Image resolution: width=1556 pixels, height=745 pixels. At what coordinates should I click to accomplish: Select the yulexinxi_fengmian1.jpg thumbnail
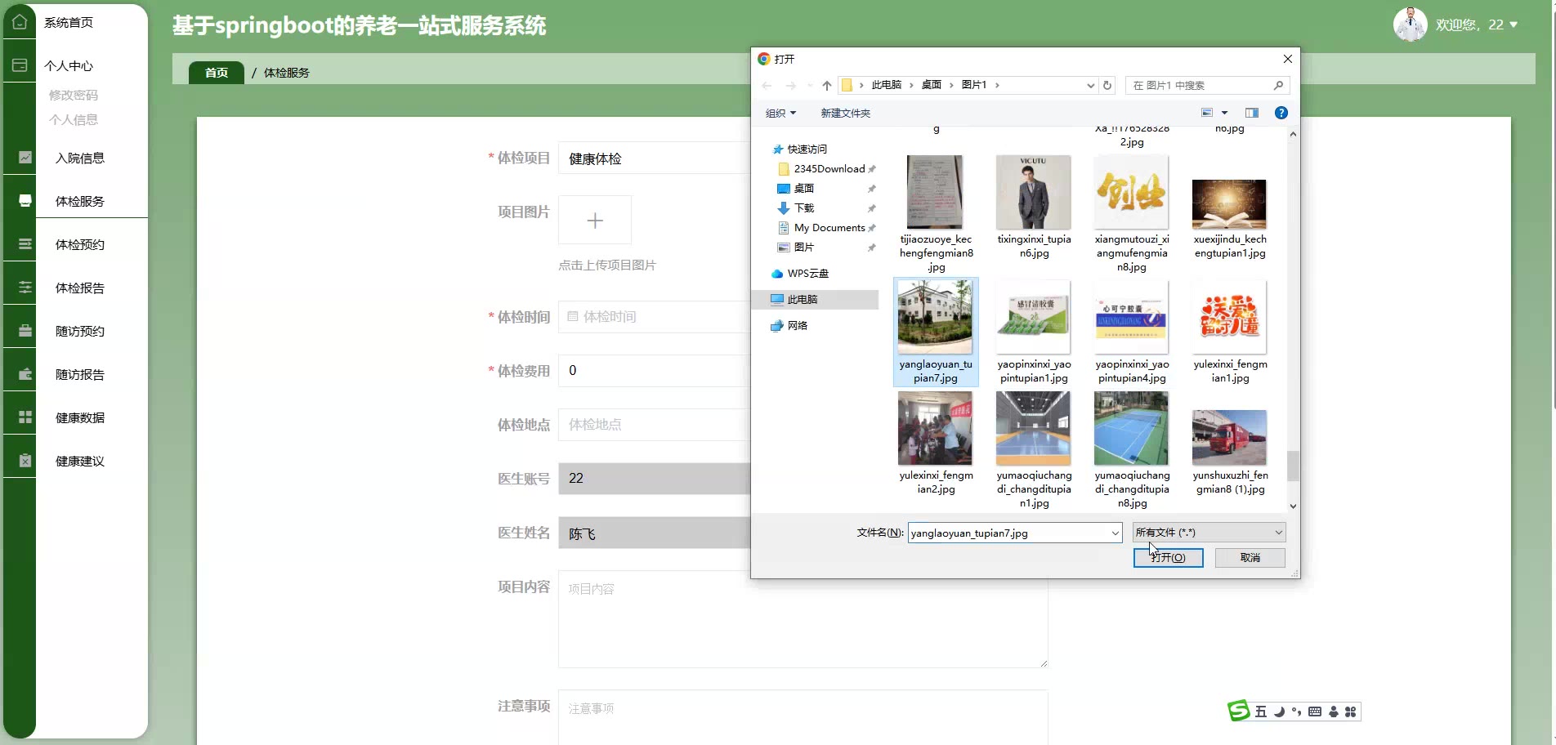pos(1229,319)
